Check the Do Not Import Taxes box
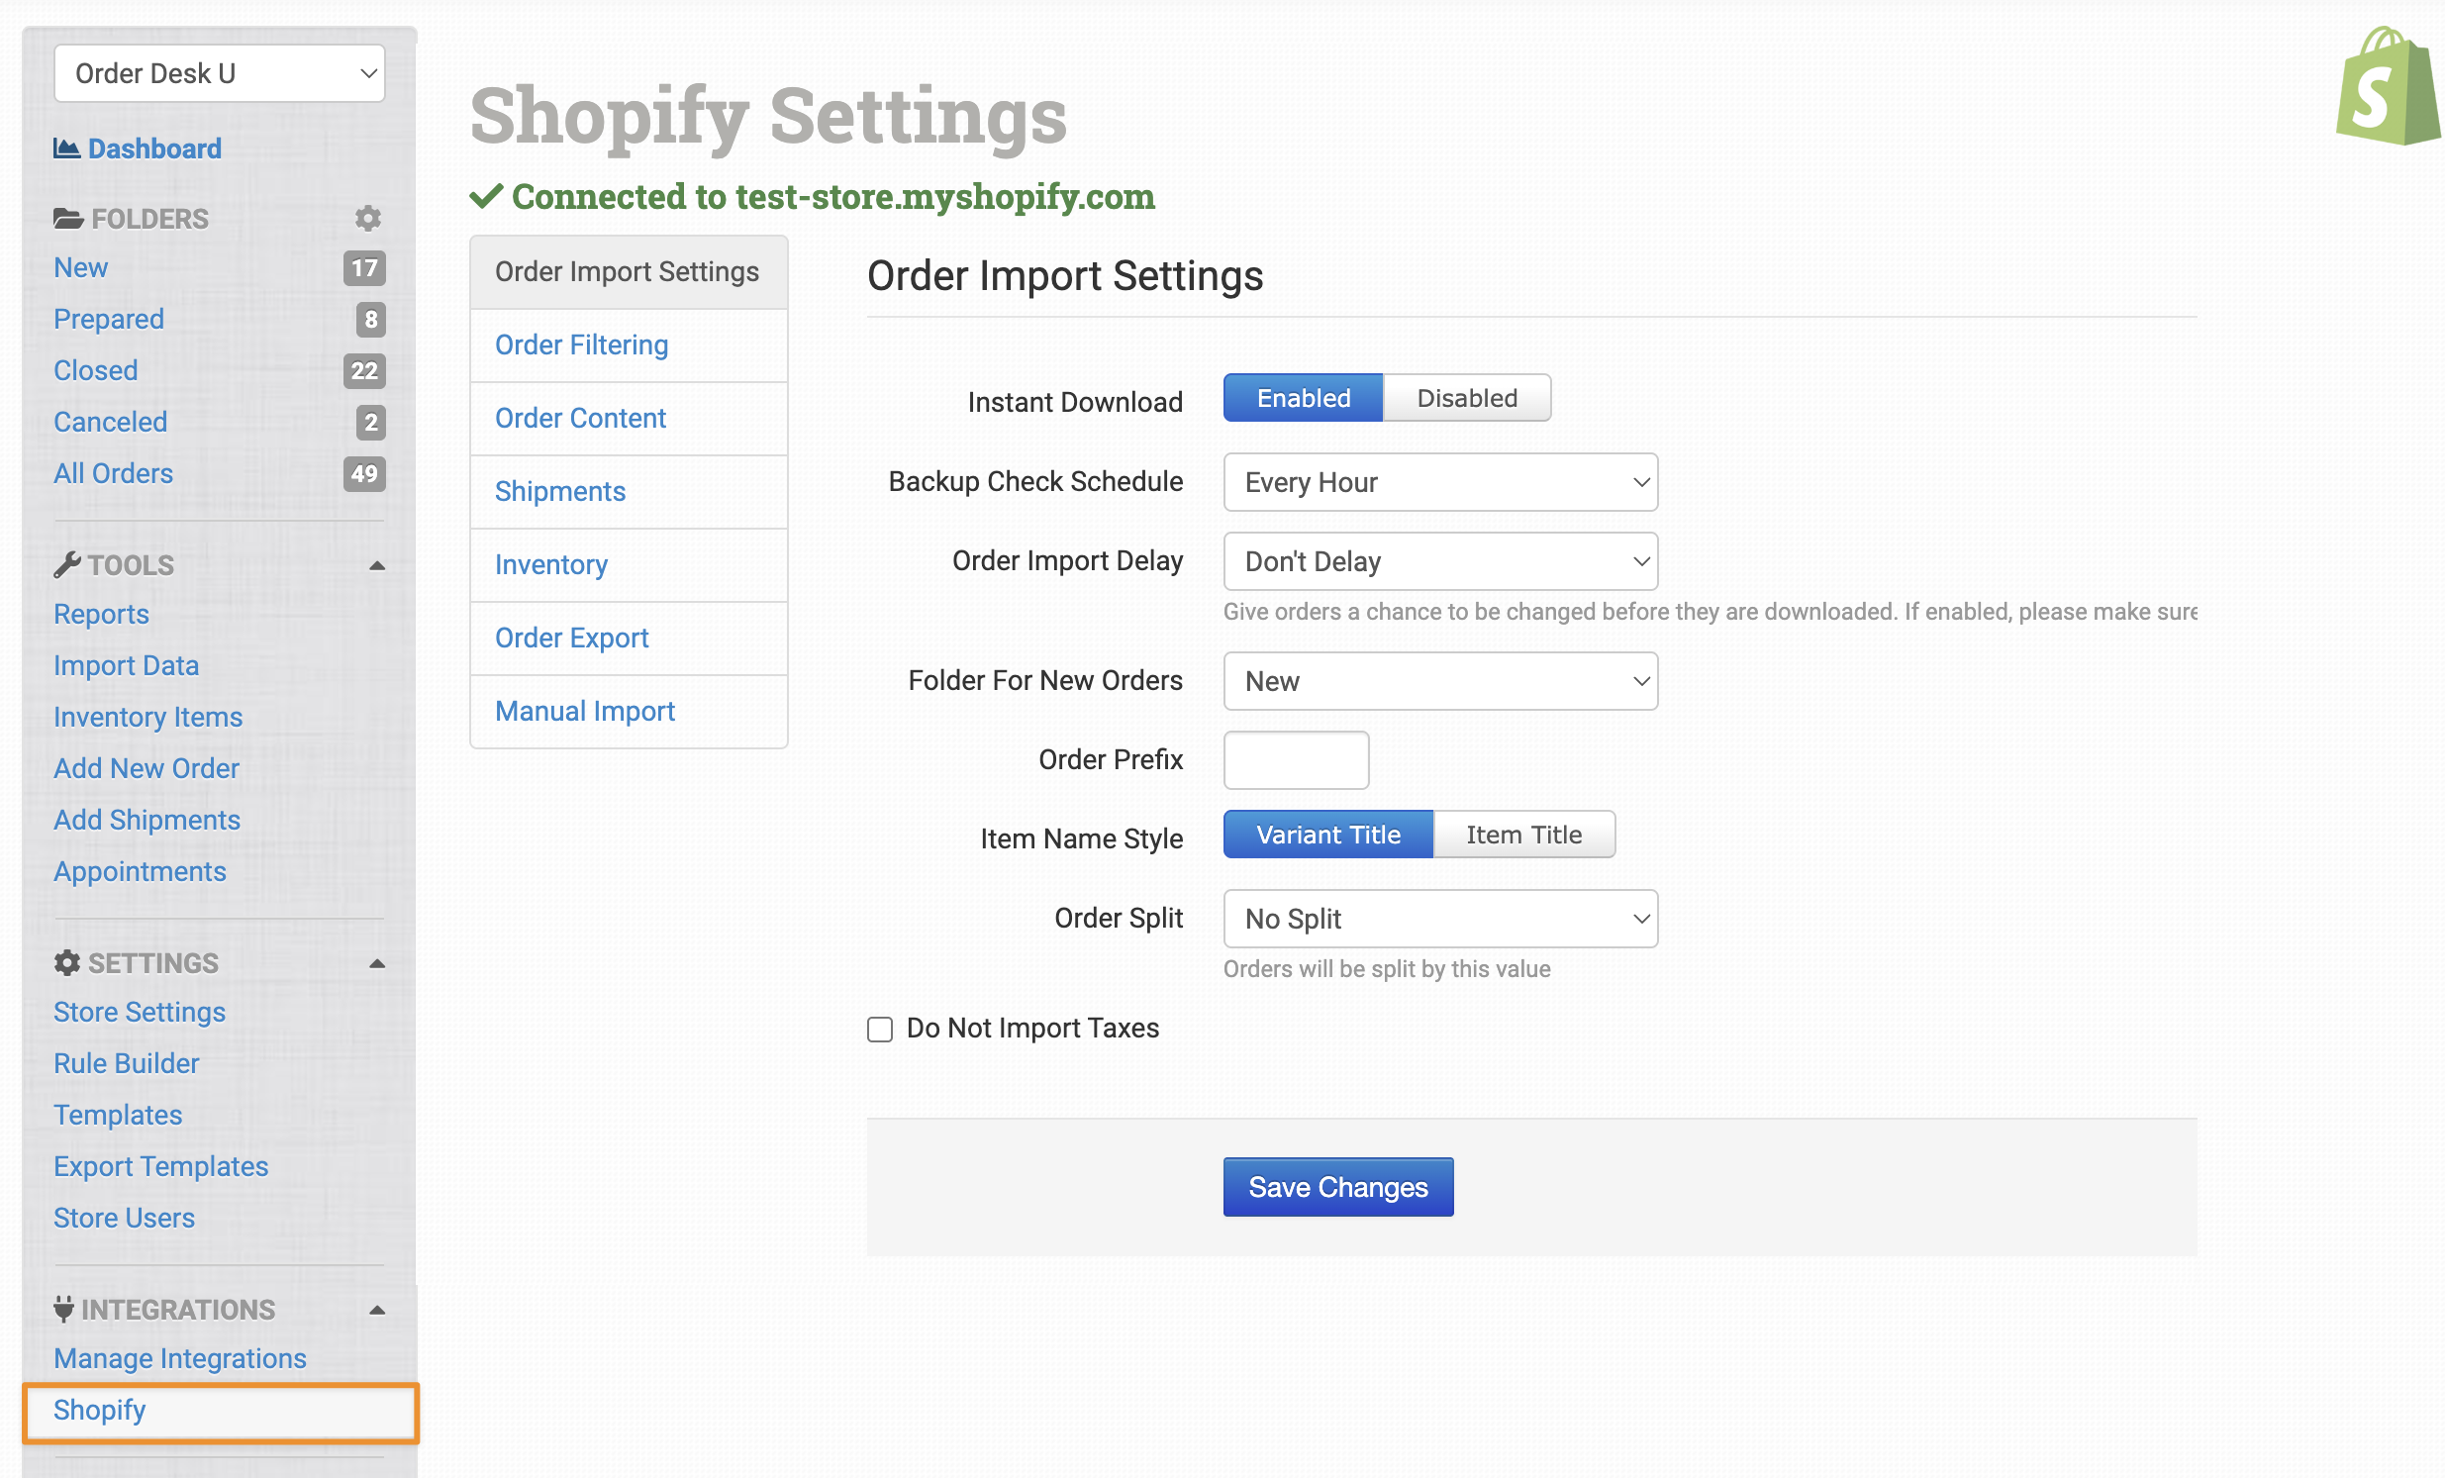Viewport: 2445px width, 1478px height. (x=880, y=1029)
